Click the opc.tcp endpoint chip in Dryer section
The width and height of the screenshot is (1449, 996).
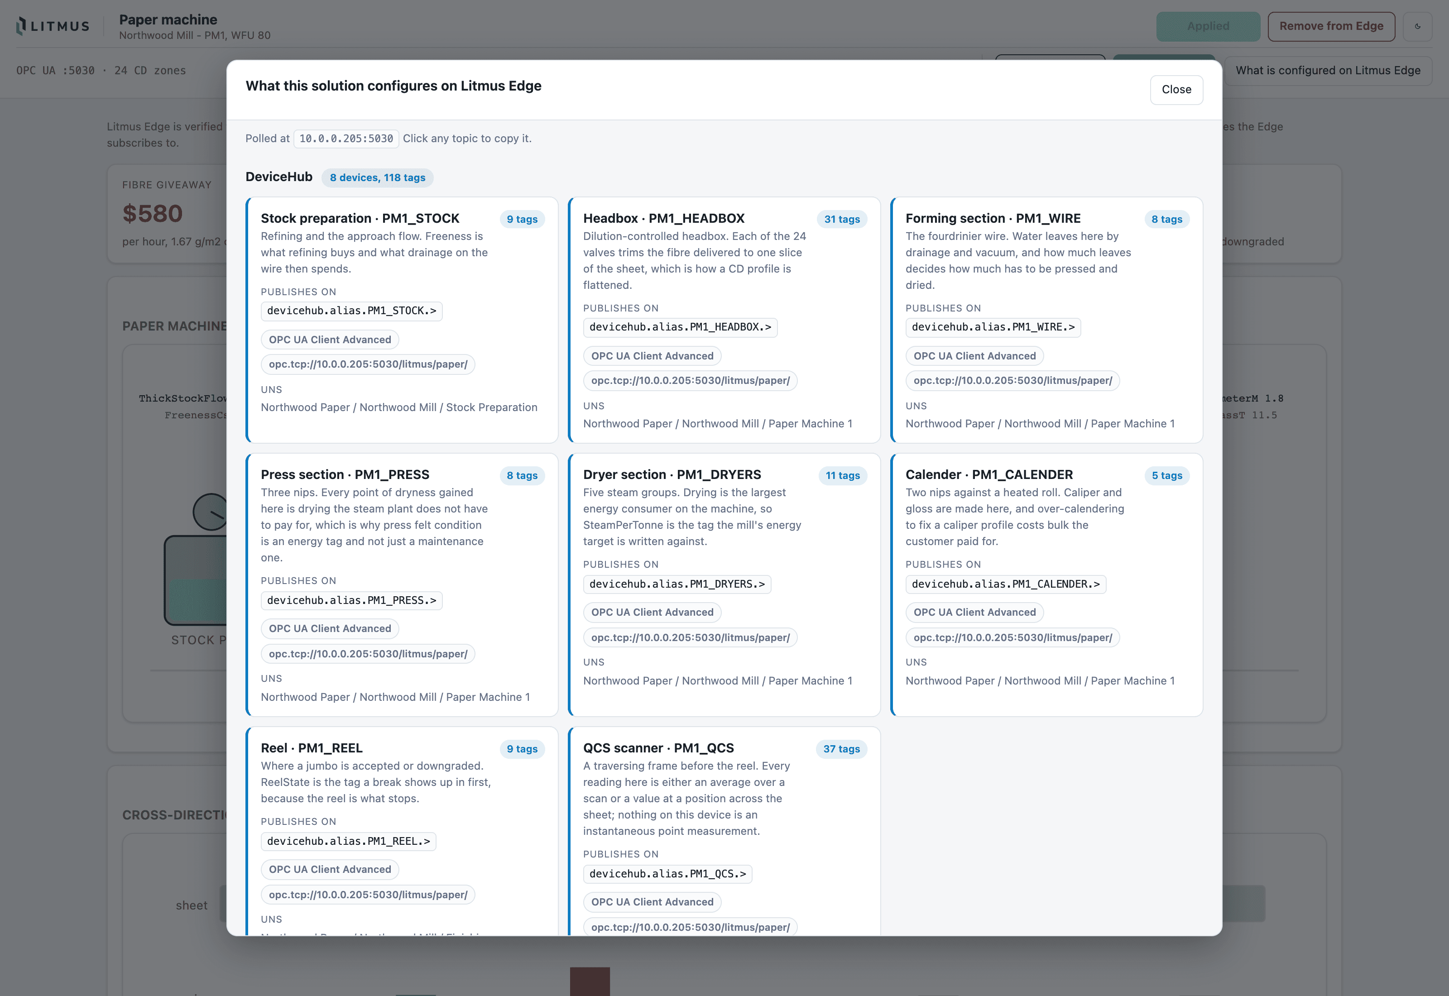pos(690,638)
